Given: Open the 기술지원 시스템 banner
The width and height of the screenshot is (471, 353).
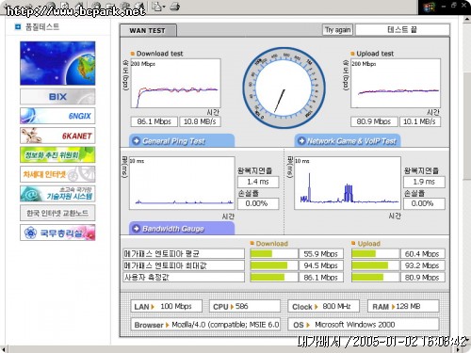Looking at the screenshot, I should coord(57,194).
